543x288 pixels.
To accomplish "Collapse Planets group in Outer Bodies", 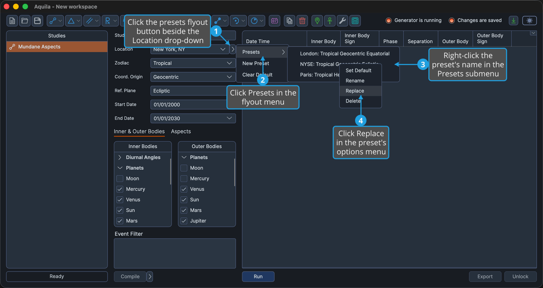I will pos(184,157).
